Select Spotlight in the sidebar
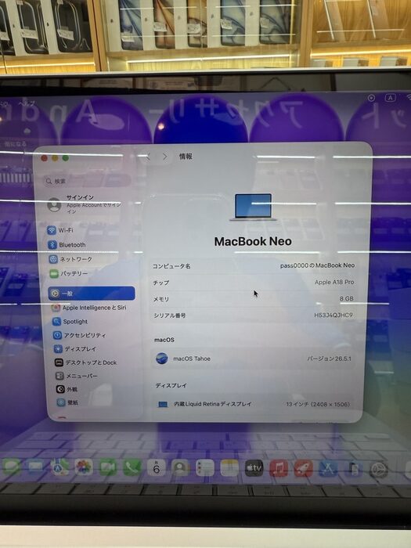Image resolution: width=411 pixels, height=548 pixels. pos(70,322)
